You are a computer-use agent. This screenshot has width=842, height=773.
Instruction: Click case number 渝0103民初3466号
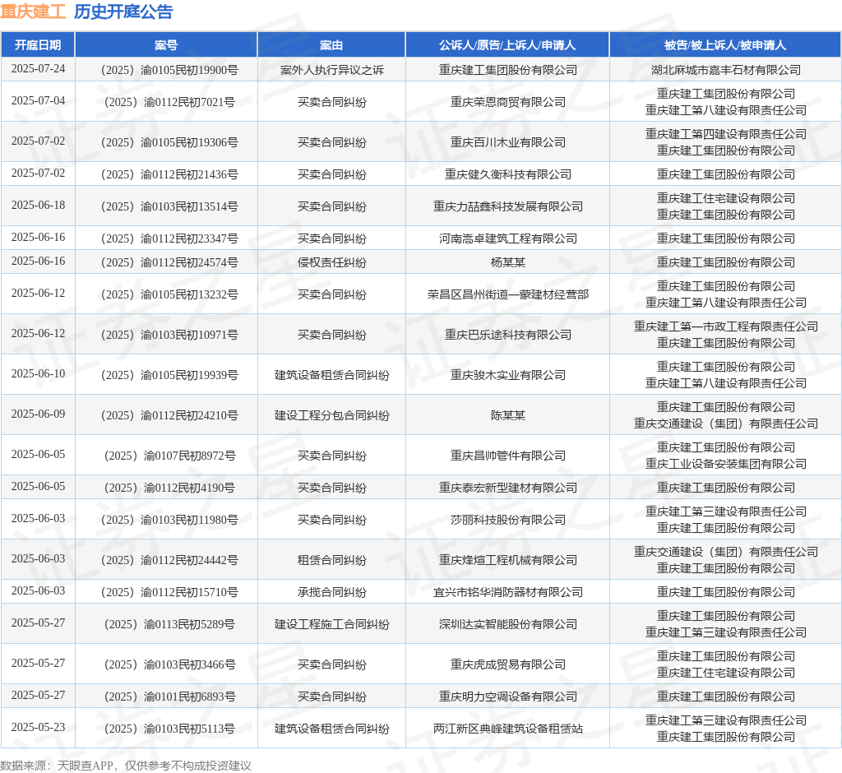coord(169,664)
